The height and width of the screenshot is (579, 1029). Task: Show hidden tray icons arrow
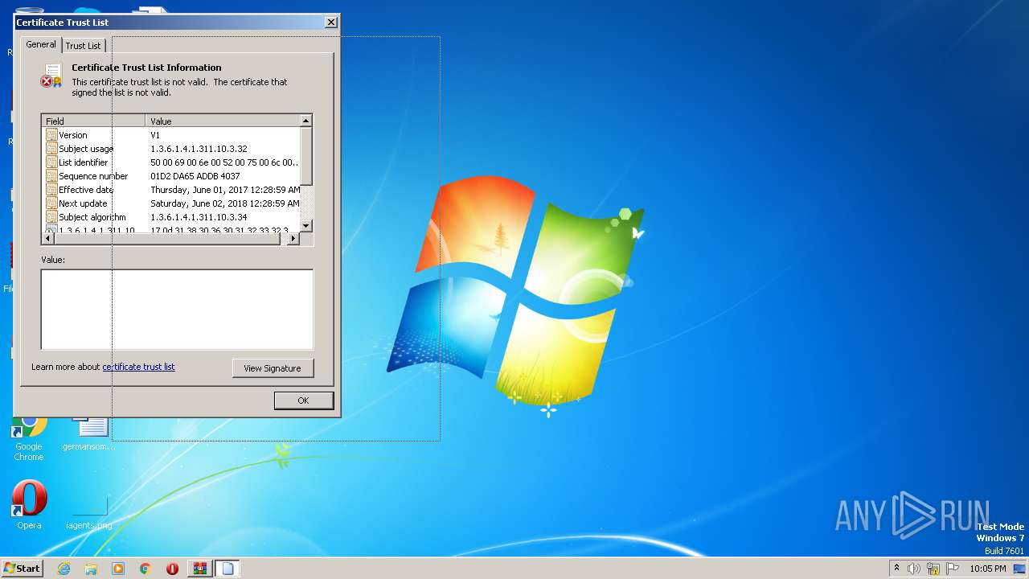click(x=897, y=569)
